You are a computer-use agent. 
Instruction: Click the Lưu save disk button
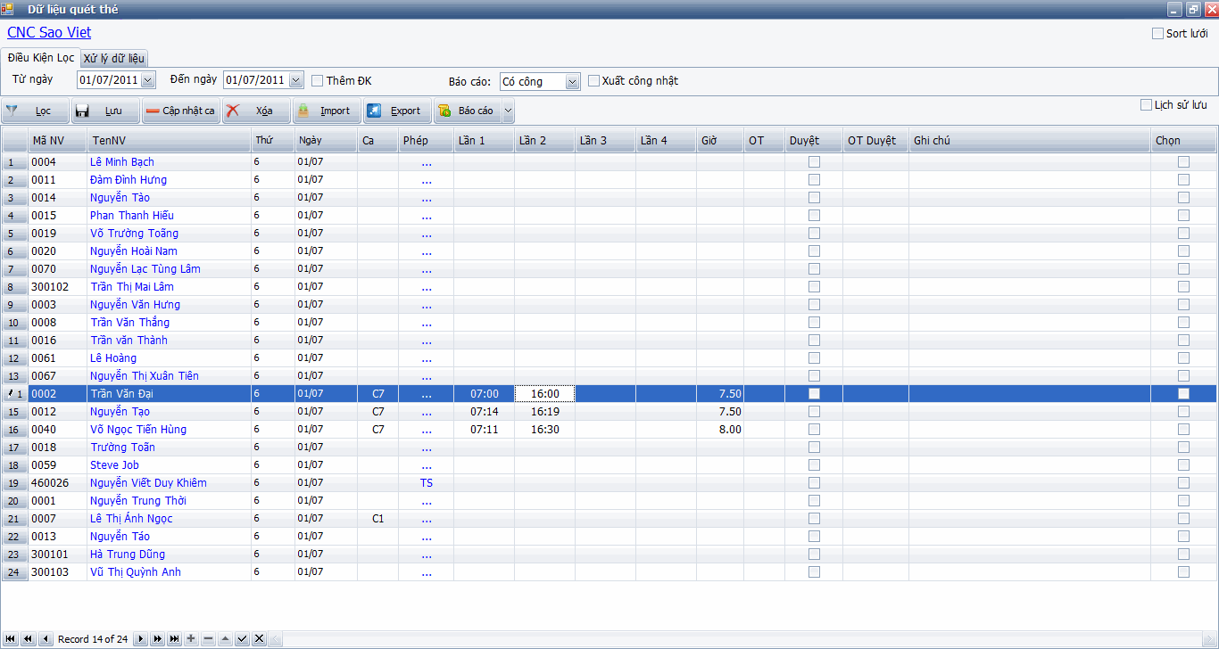(105, 111)
